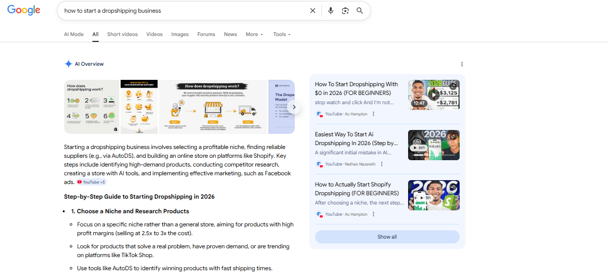Submit search with magnifying glass icon

tap(360, 11)
